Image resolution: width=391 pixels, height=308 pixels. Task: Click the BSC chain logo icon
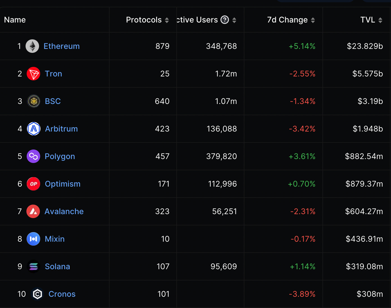click(x=34, y=101)
